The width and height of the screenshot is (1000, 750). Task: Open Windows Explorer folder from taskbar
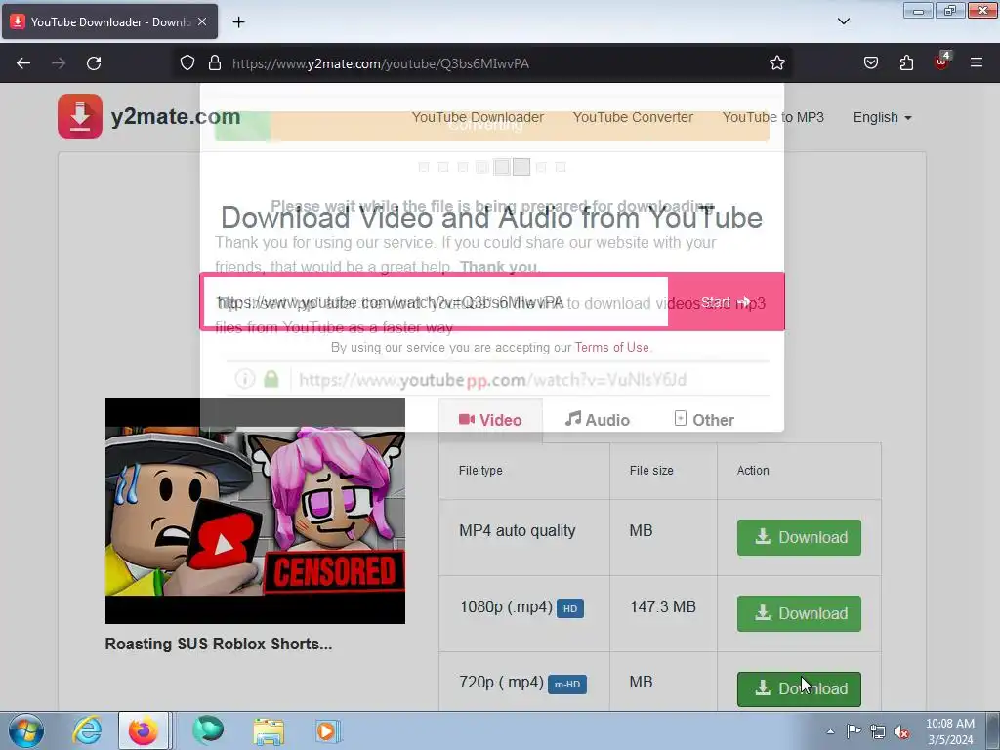point(269,730)
